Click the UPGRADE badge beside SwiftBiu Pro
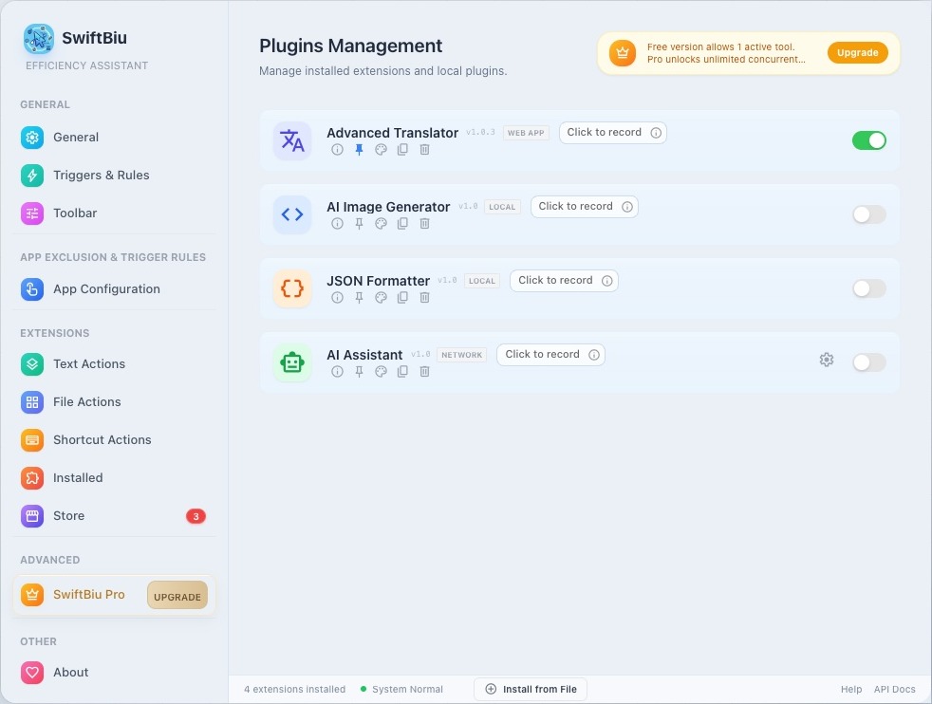Image resolution: width=932 pixels, height=704 pixels. (x=177, y=595)
